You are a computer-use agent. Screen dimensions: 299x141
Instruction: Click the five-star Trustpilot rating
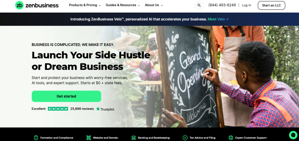coord(58,109)
